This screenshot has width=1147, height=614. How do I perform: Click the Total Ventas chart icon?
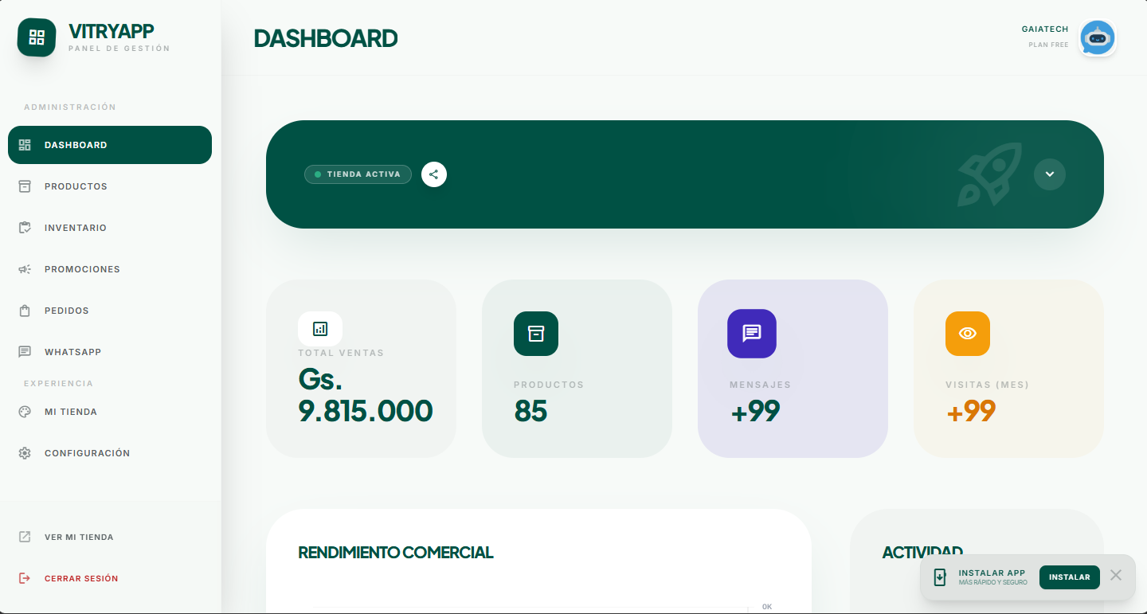[x=320, y=328]
